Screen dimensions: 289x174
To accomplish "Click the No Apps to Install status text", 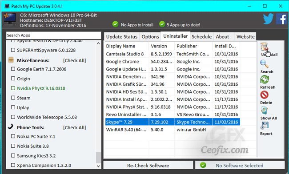I will [x=137, y=25].
